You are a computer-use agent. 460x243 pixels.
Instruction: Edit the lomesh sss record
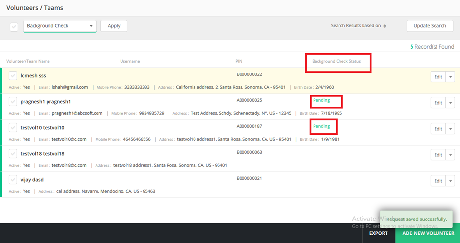(x=438, y=77)
